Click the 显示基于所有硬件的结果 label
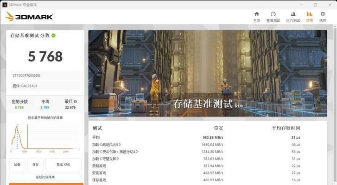Image resolution: width=337 pixels, height=185 pixels. (45, 117)
